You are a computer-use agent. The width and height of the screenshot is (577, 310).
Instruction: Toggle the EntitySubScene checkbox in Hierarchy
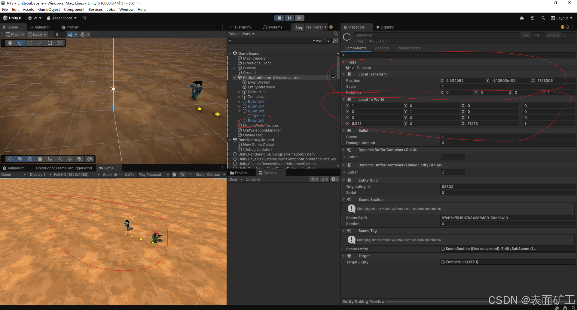coord(333,77)
